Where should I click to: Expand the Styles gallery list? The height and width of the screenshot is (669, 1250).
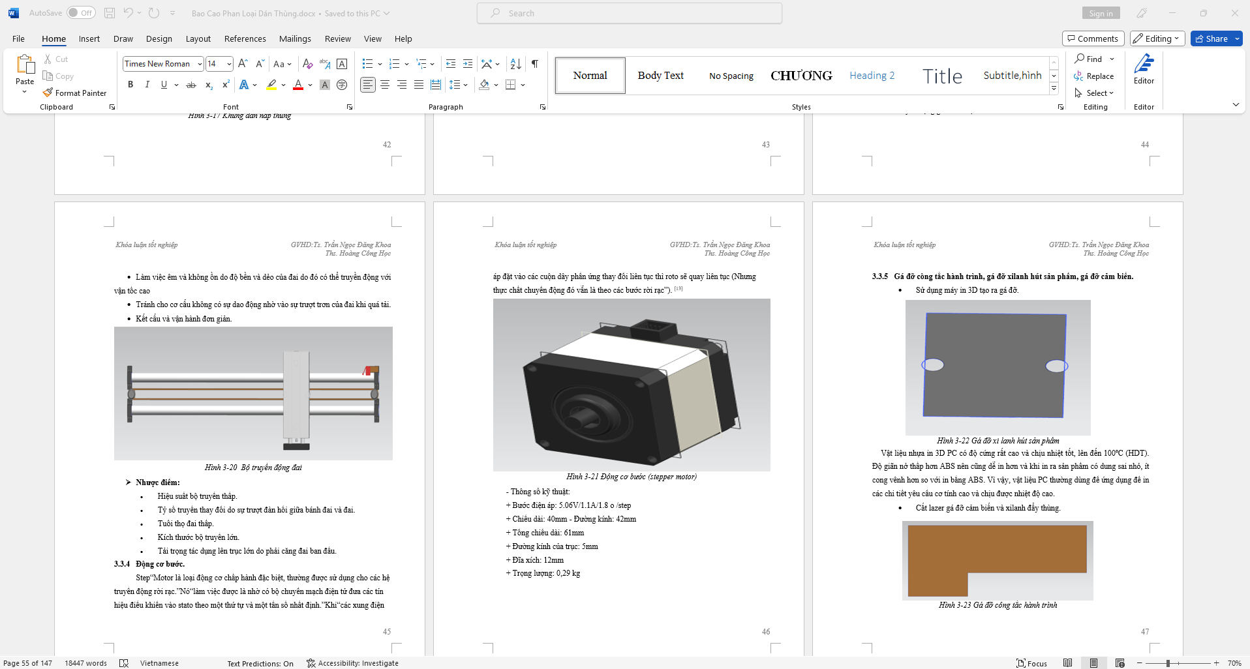(x=1054, y=89)
